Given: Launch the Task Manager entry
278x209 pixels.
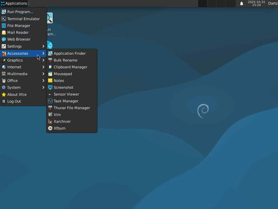Looking at the screenshot, I should tap(72, 101).
